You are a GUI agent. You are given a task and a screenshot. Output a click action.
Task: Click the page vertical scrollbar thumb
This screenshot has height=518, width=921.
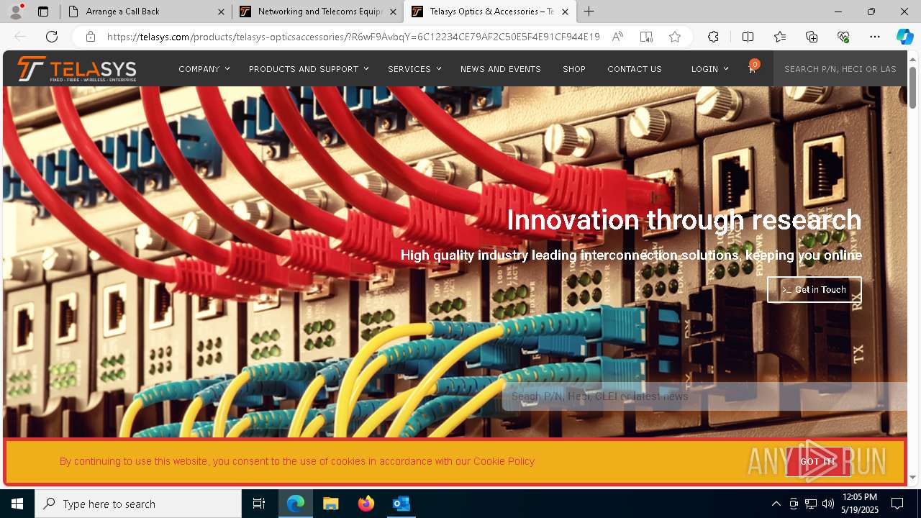912,86
